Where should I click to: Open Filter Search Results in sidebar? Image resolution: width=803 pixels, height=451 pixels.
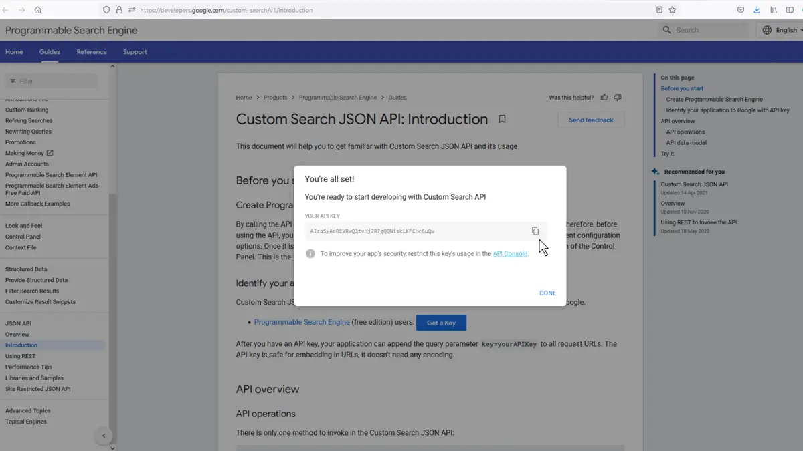32,291
